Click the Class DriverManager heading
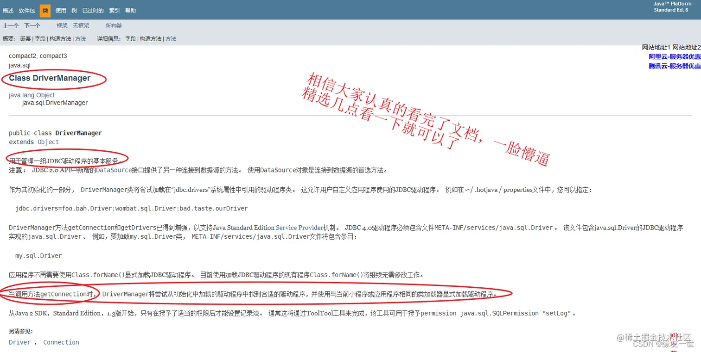 pos(50,78)
